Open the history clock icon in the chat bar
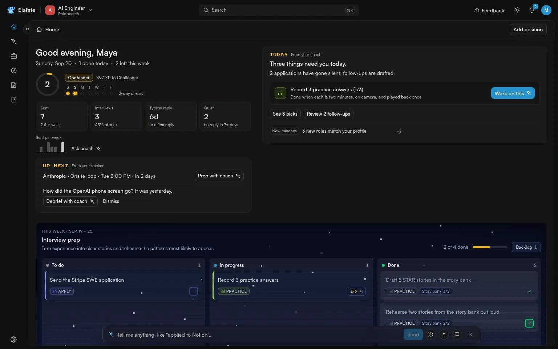 [431, 334]
